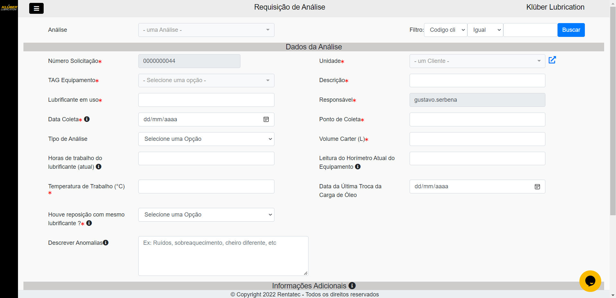Click the vertical page scrollbar
The image size is (616, 298).
point(613,112)
